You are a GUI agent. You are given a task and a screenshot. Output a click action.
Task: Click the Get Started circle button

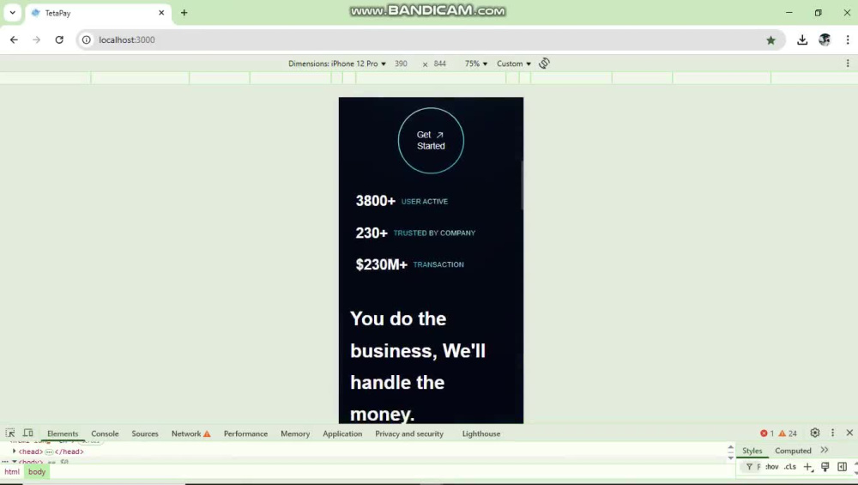click(x=431, y=141)
